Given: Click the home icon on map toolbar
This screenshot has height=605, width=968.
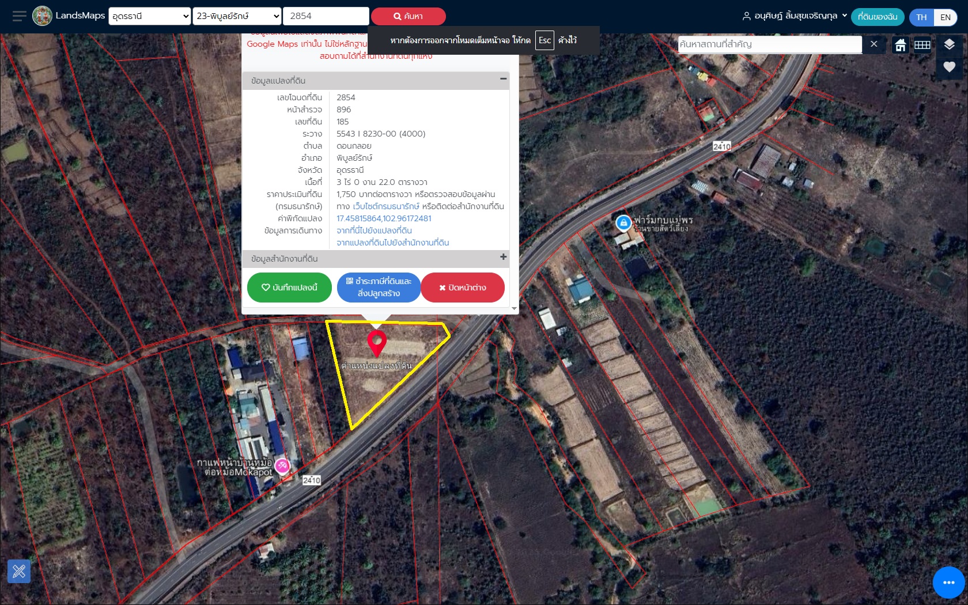Looking at the screenshot, I should pos(900,45).
